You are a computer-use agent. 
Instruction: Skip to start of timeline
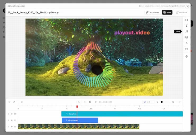click(85, 102)
